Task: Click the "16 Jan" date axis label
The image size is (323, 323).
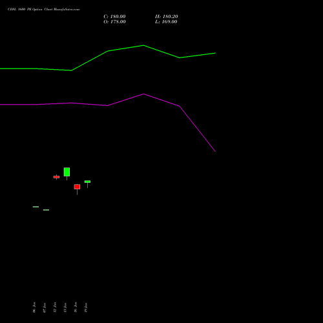Action: 76,307
